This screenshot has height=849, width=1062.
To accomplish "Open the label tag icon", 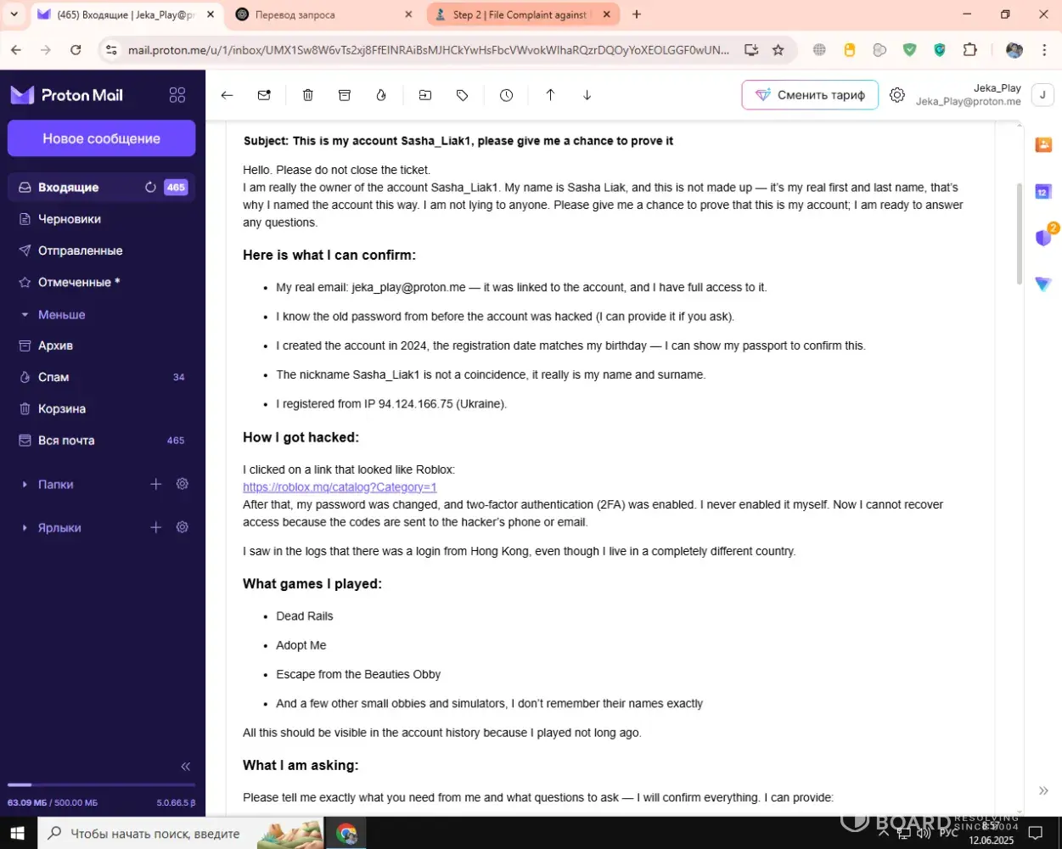I will (462, 95).
